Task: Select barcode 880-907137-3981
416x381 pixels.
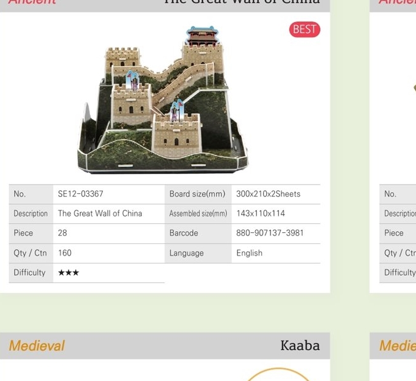Action: [270, 233]
